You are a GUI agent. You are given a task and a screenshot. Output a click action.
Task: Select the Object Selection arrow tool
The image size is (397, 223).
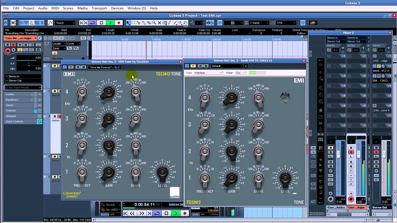(x=128, y=23)
